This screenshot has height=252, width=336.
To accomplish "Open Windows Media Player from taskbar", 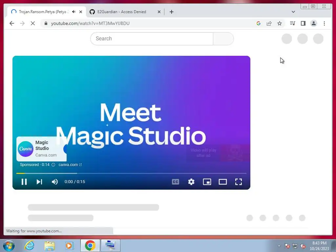I will pos(70,245).
